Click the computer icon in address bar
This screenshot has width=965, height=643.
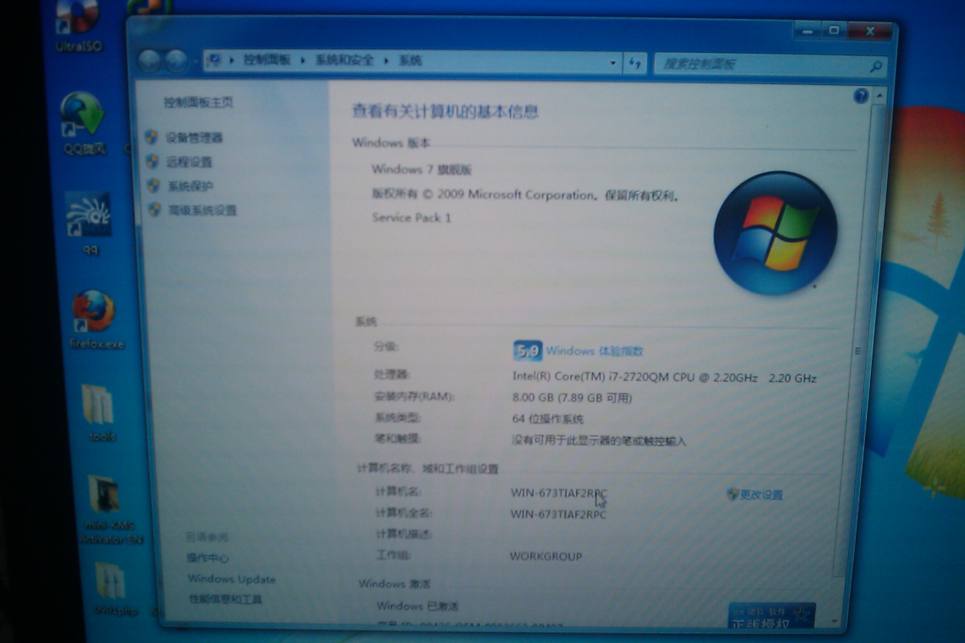click(214, 60)
